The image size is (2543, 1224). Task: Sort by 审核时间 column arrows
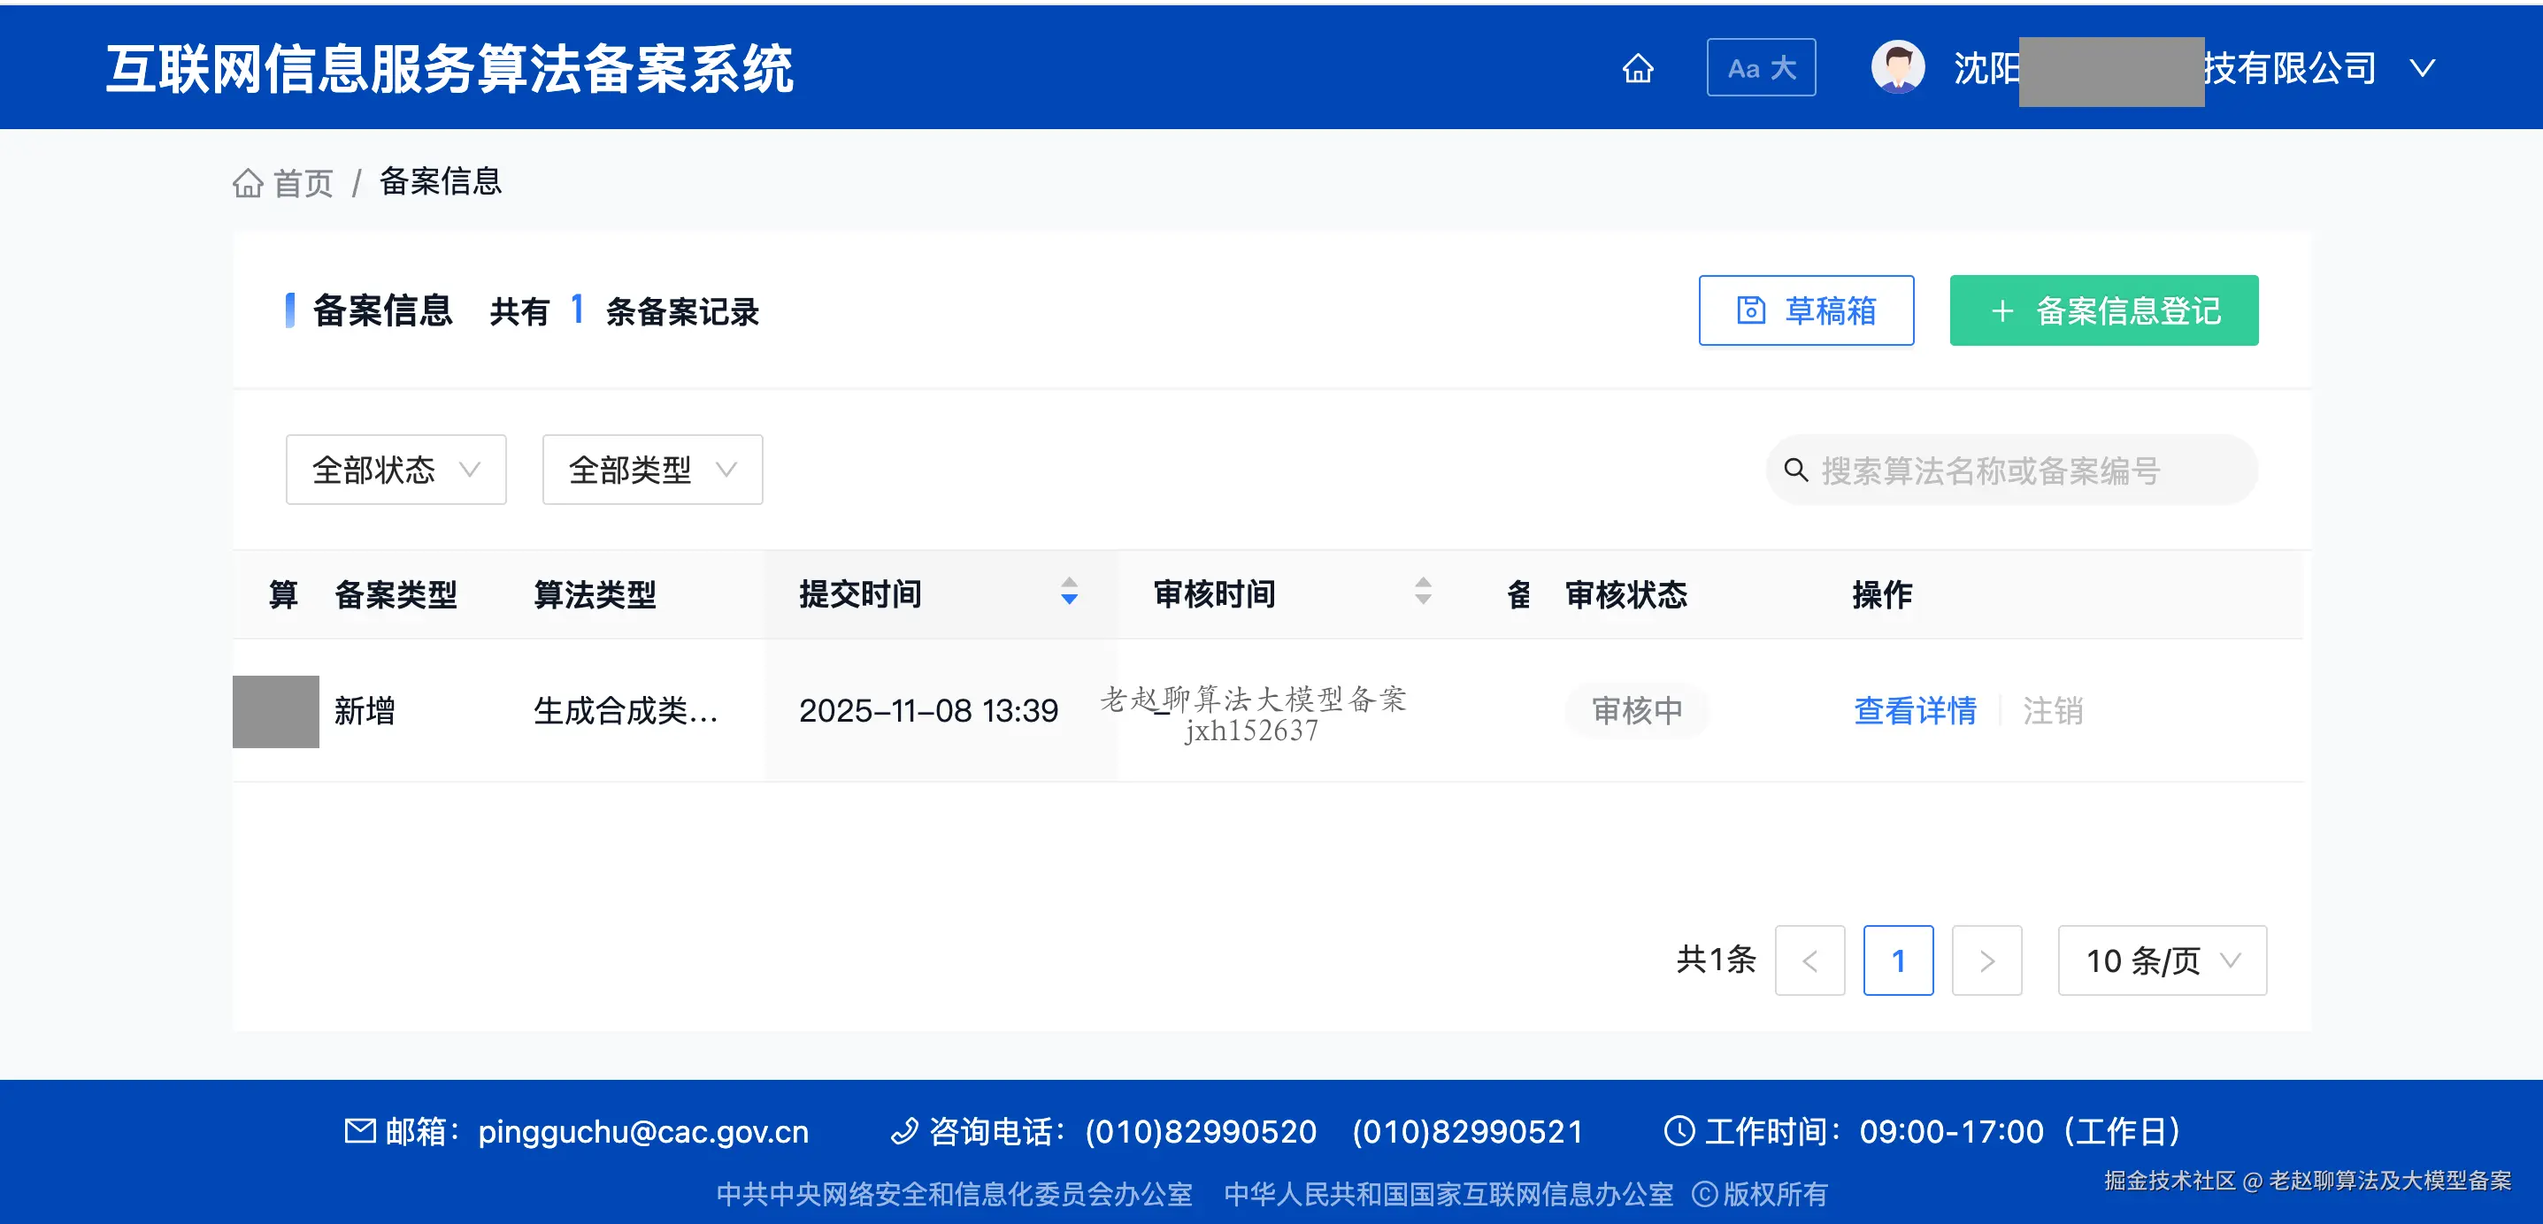(x=1423, y=592)
